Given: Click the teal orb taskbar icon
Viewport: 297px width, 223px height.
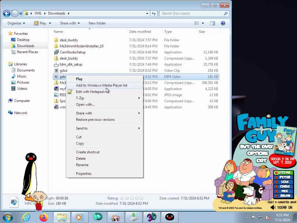Looking at the screenshot, I should [98, 217].
